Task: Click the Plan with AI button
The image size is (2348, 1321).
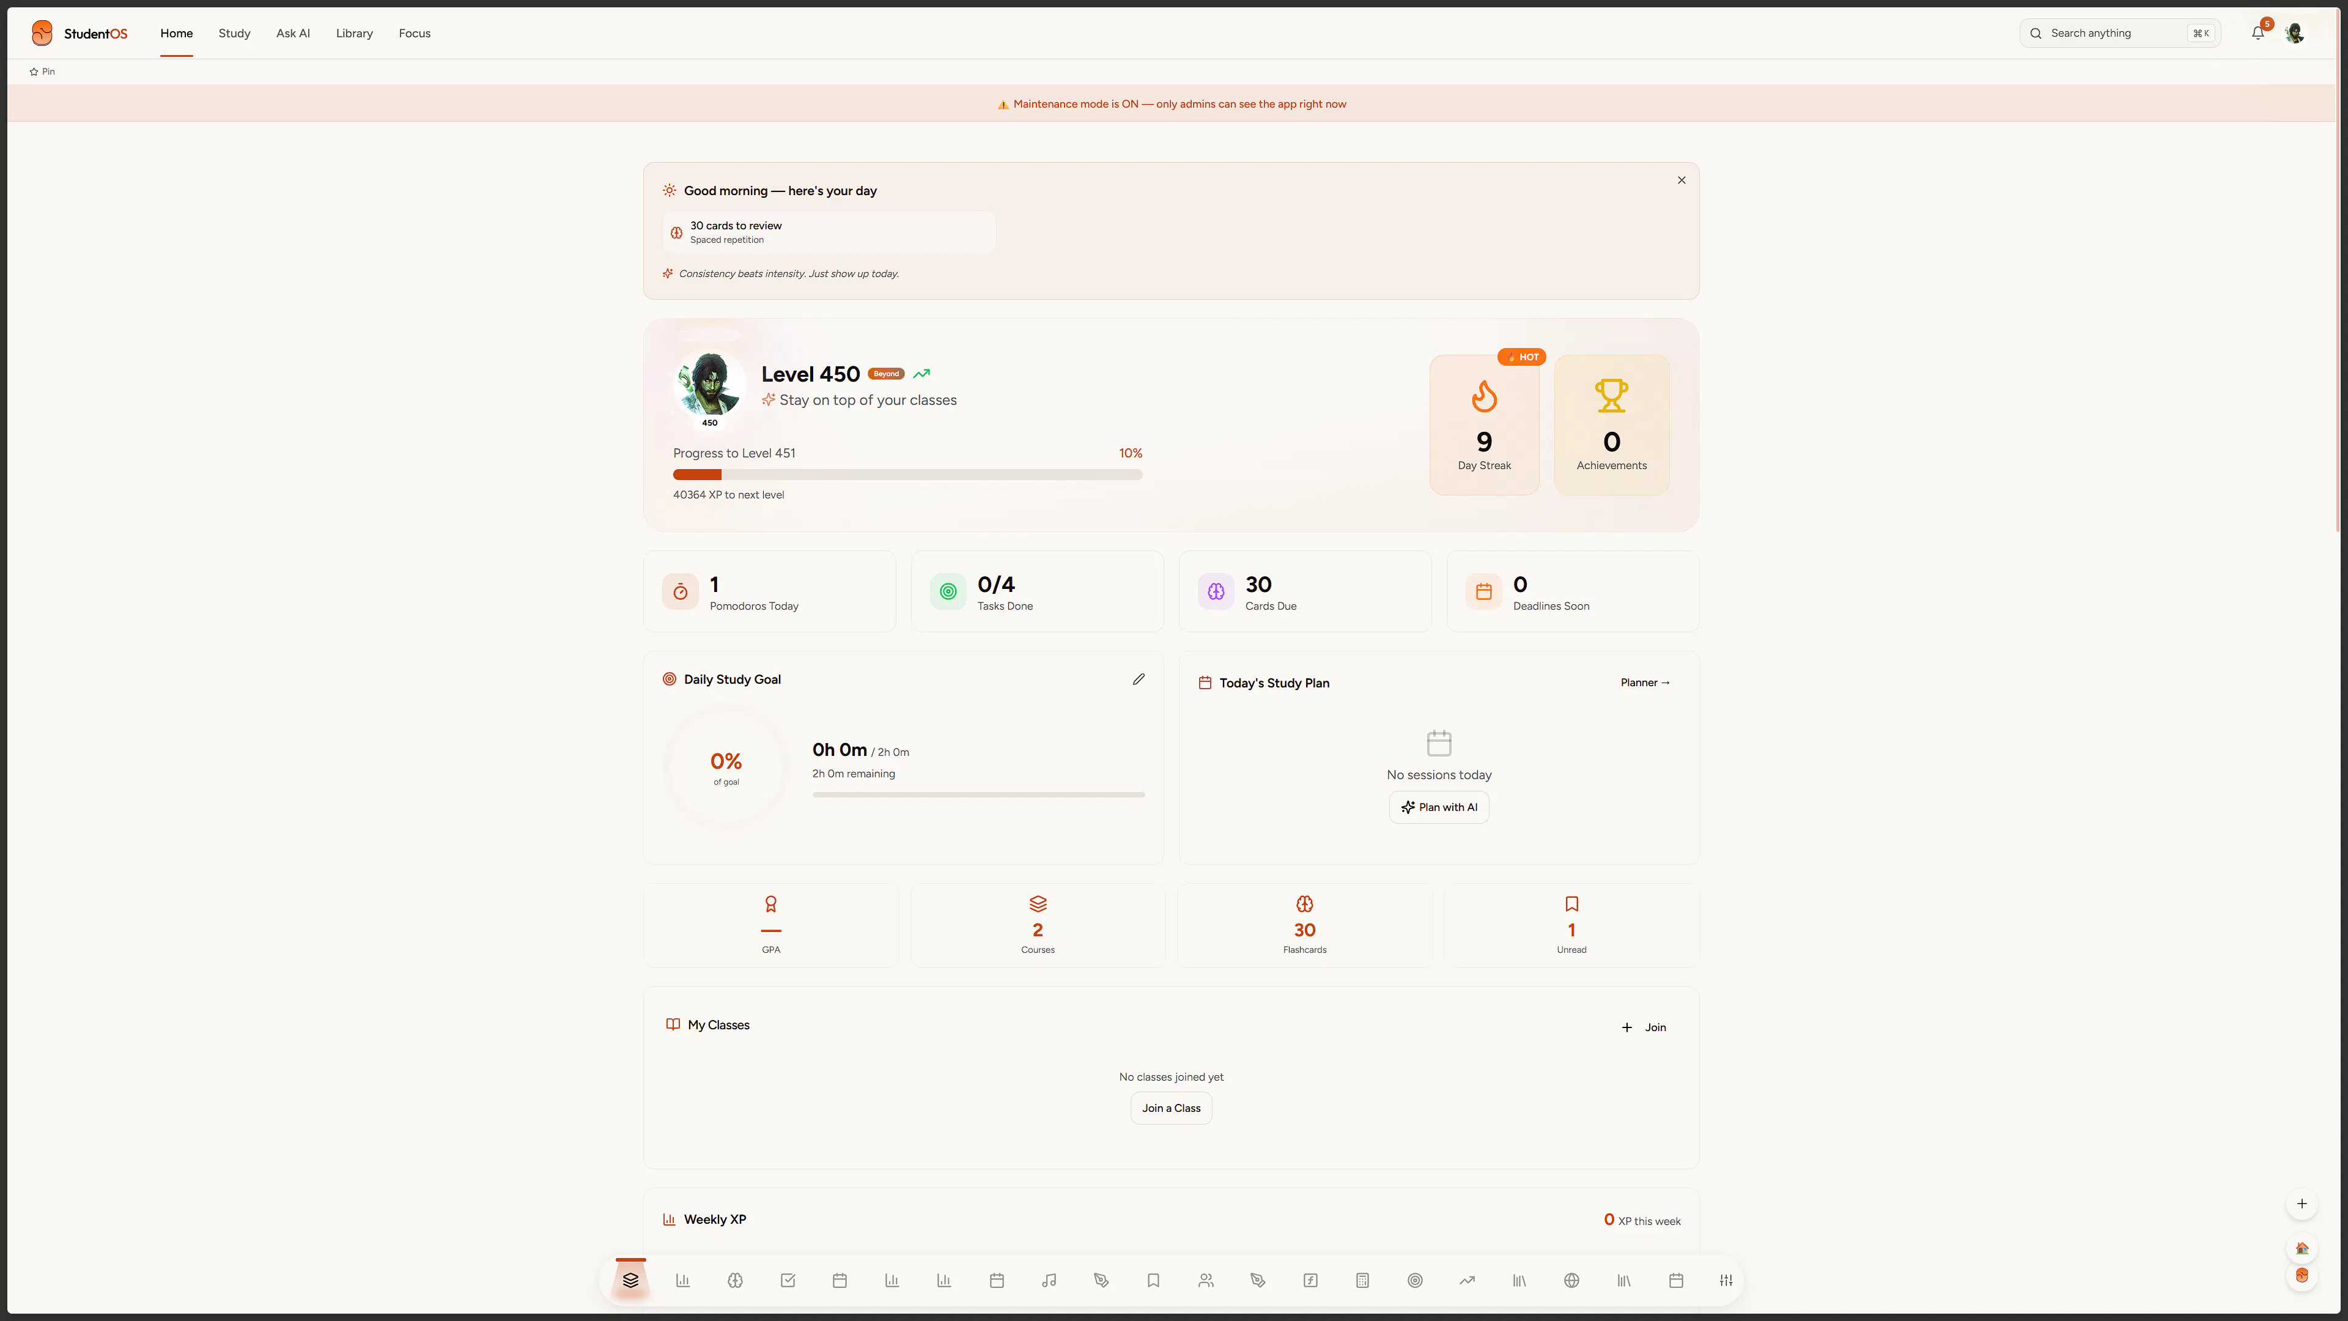Action: (1439, 807)
